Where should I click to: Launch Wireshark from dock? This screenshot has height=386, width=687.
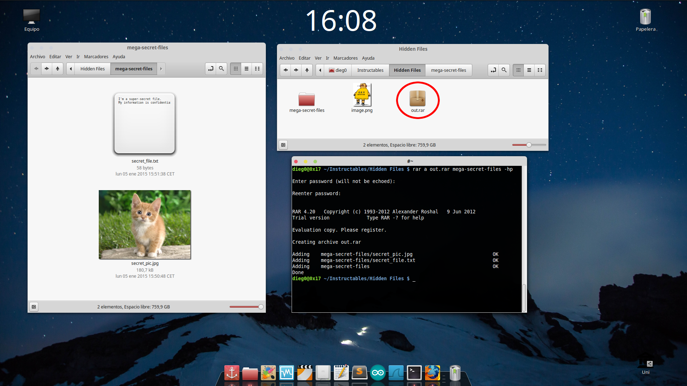[396, 373]
